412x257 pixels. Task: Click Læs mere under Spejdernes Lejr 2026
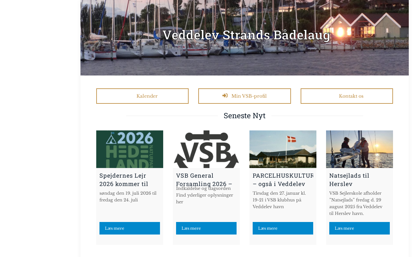[130, 228]
